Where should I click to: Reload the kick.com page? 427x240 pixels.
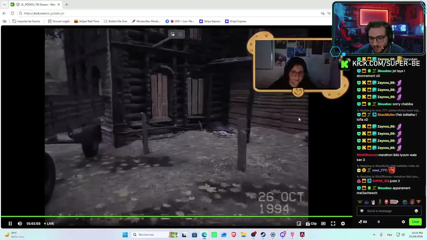[12, 13]
